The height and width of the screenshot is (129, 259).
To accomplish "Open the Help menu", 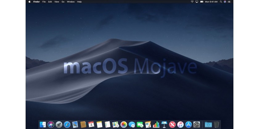I will (80, 2).
